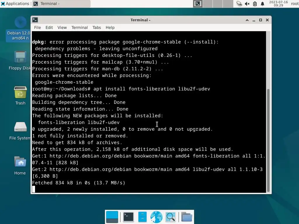This screenshot has width=299, height=224.
Task: Select the Debian 12.0 amd64 desktop icon
Action: tap(19, 29)
